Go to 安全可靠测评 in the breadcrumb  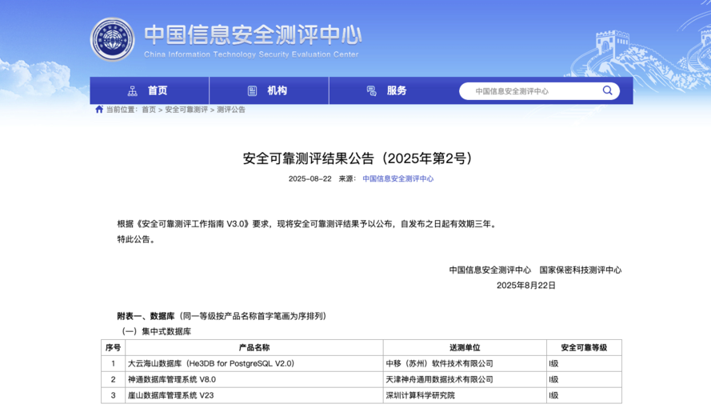tap(186, 110)
